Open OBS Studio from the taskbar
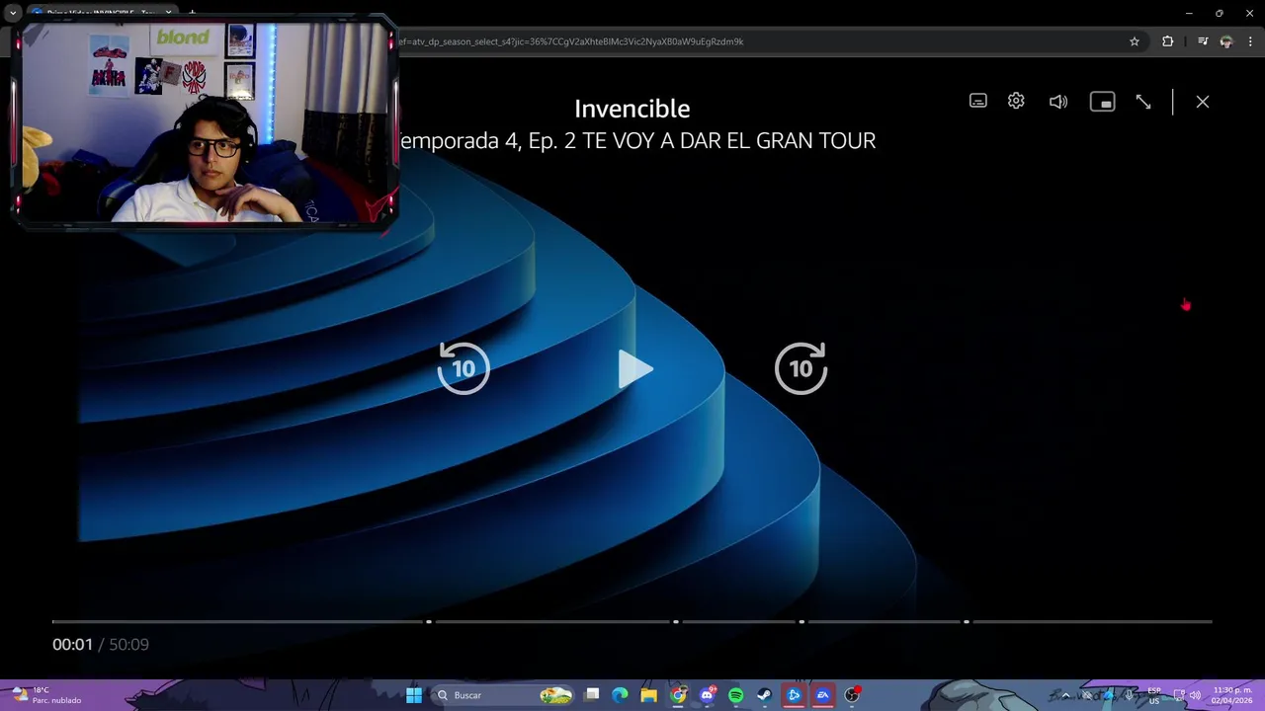Viewport: 1265px width, 711px height. click(852, 695)
